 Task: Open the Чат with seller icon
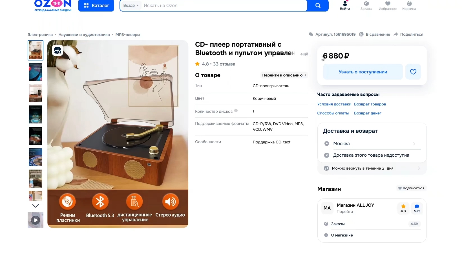[417, 208]
